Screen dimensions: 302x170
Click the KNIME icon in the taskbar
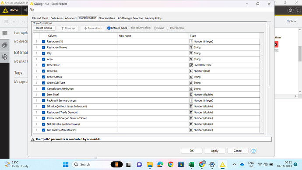[x=222, y=164]
